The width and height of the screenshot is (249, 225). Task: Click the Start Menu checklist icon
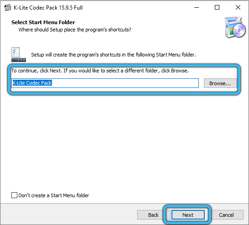(x=16, y=52)
